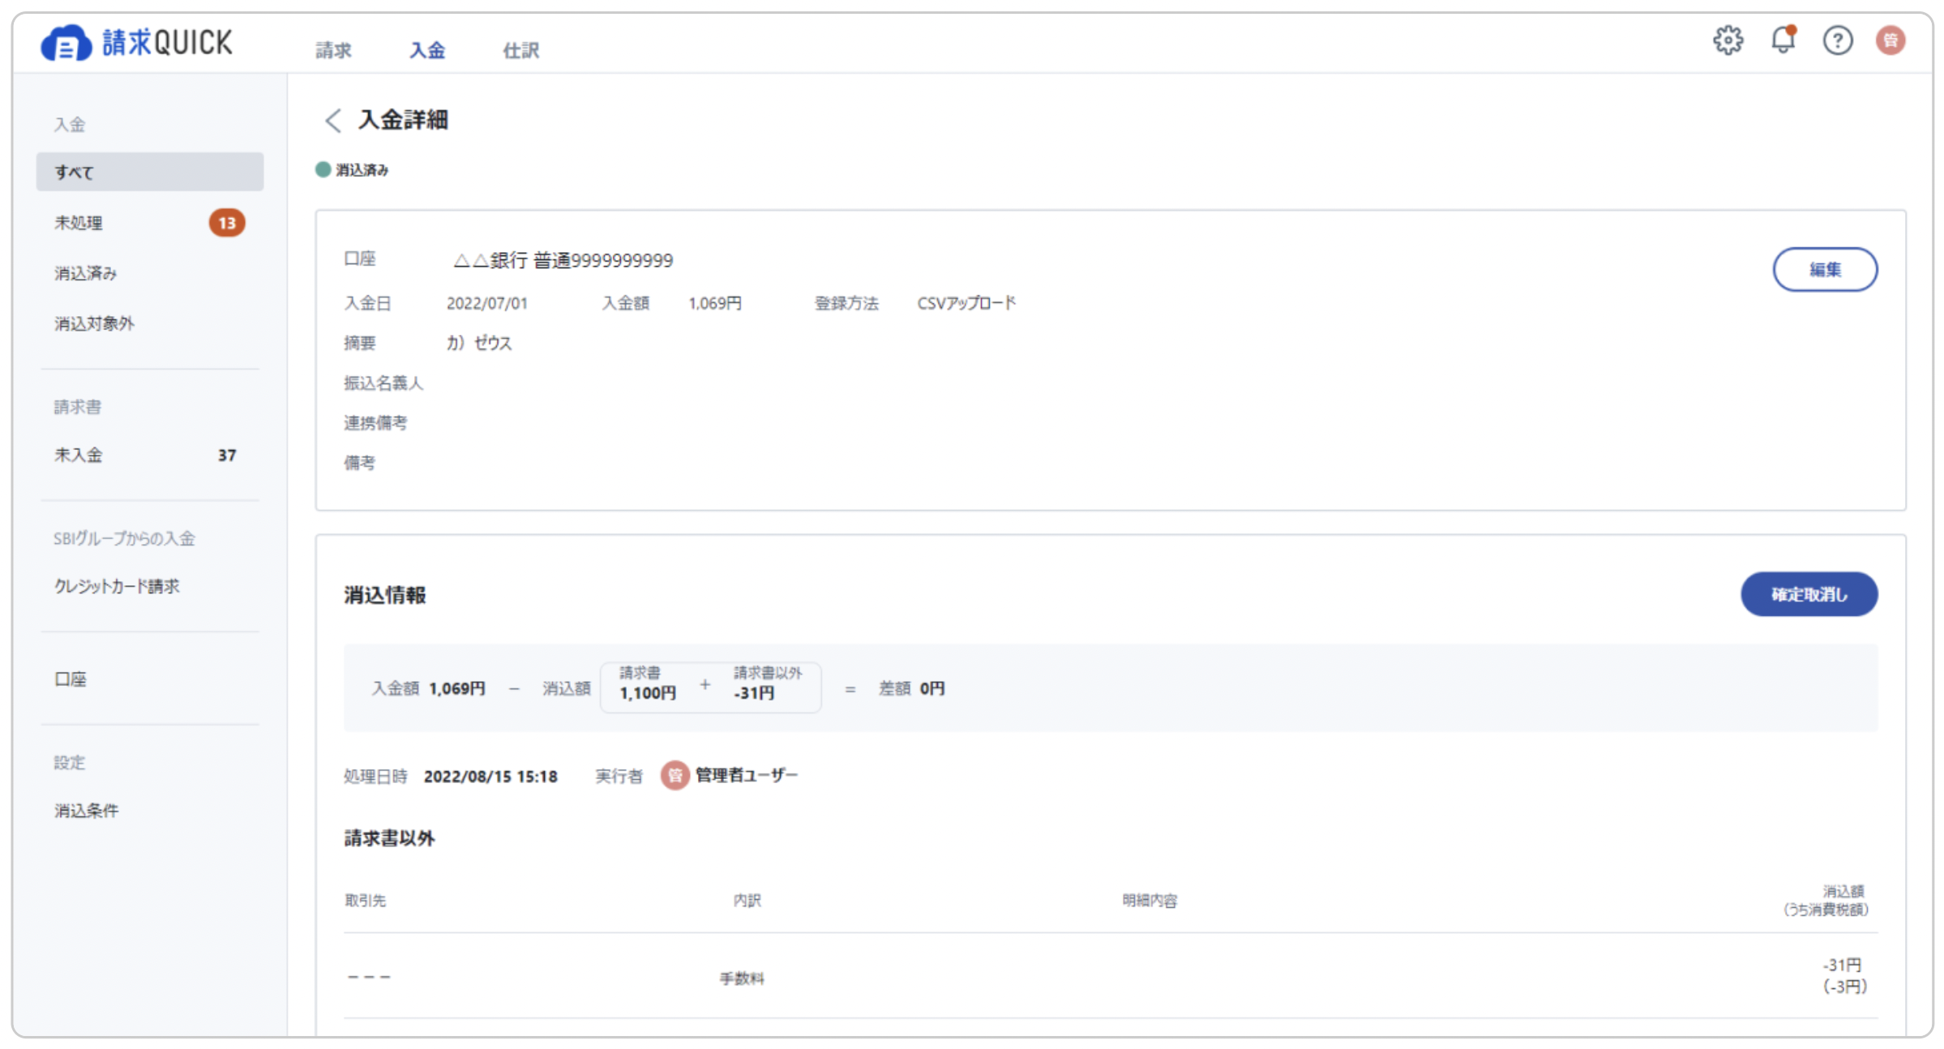Click the 請求QUICK logo
Viewport: 1944px width, 1049px height.
point(137,42)
